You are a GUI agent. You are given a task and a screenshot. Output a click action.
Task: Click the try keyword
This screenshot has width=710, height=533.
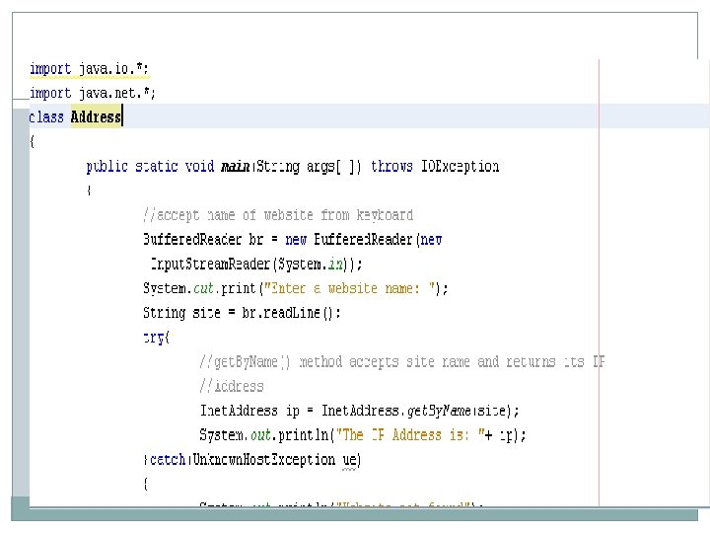154,338
